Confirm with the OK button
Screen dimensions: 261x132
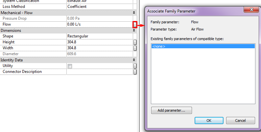point(209,121)
